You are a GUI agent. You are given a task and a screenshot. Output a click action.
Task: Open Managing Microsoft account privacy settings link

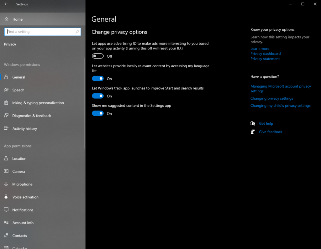point(281,89)
